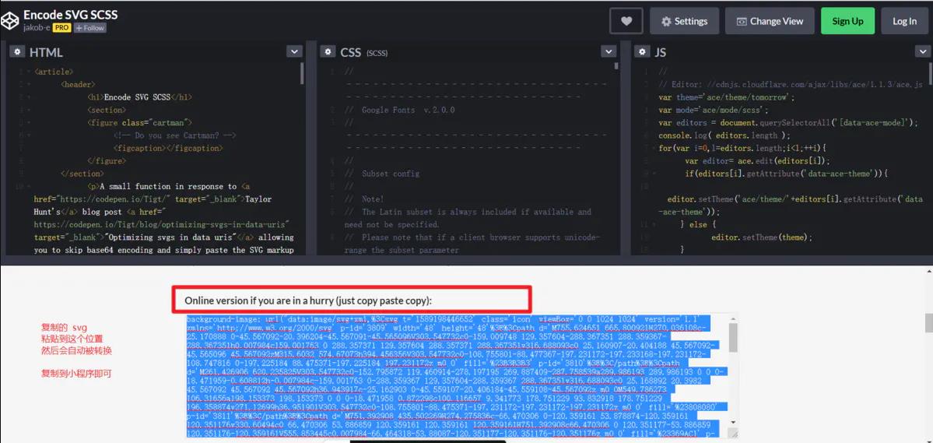Open HTML editor settings gear
The image size is (933, 443).
pos(17,52)
